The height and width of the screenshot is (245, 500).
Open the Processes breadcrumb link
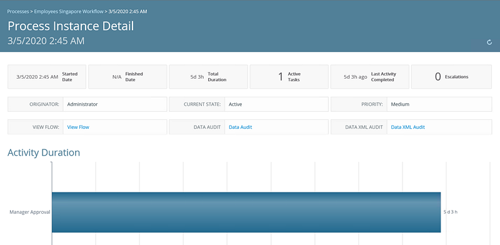click(18, 11)
